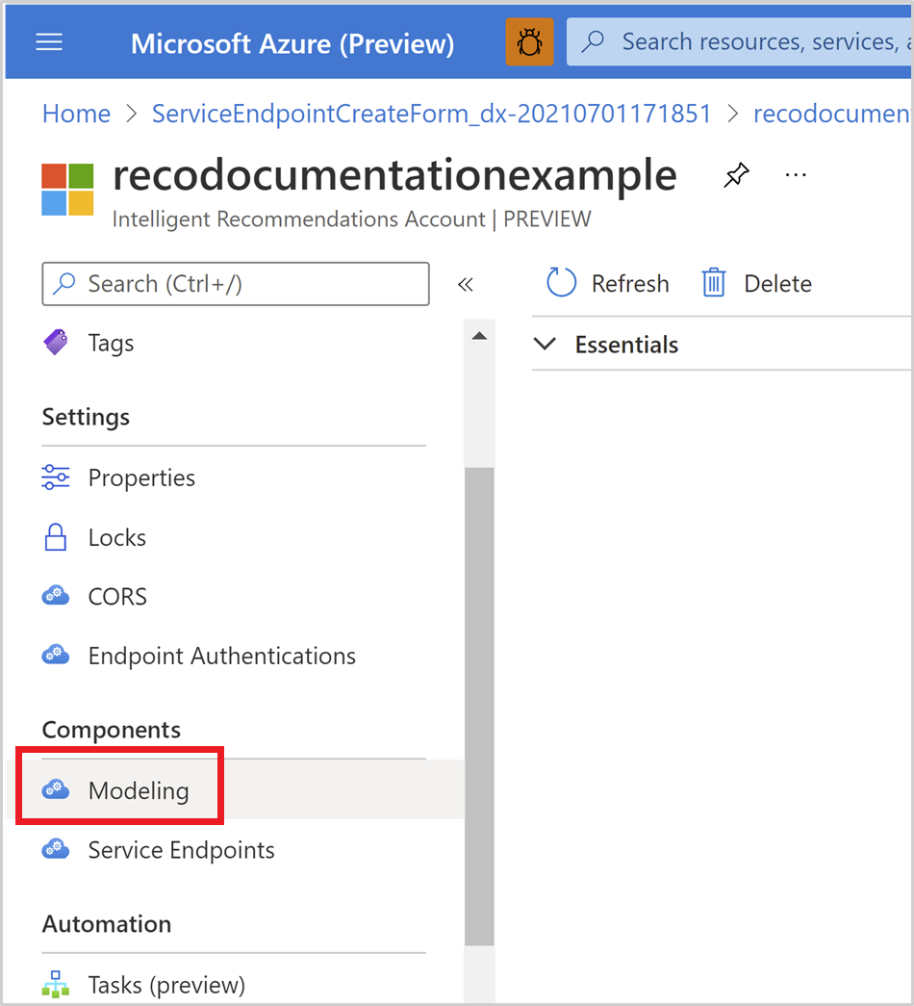Focus the Search (Ctrl+/) sidebar field
This screenshot has height=1006, width=914.
(x=236, y=284)
